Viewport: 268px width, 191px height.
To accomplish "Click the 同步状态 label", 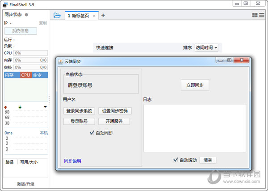I will 13,15.
